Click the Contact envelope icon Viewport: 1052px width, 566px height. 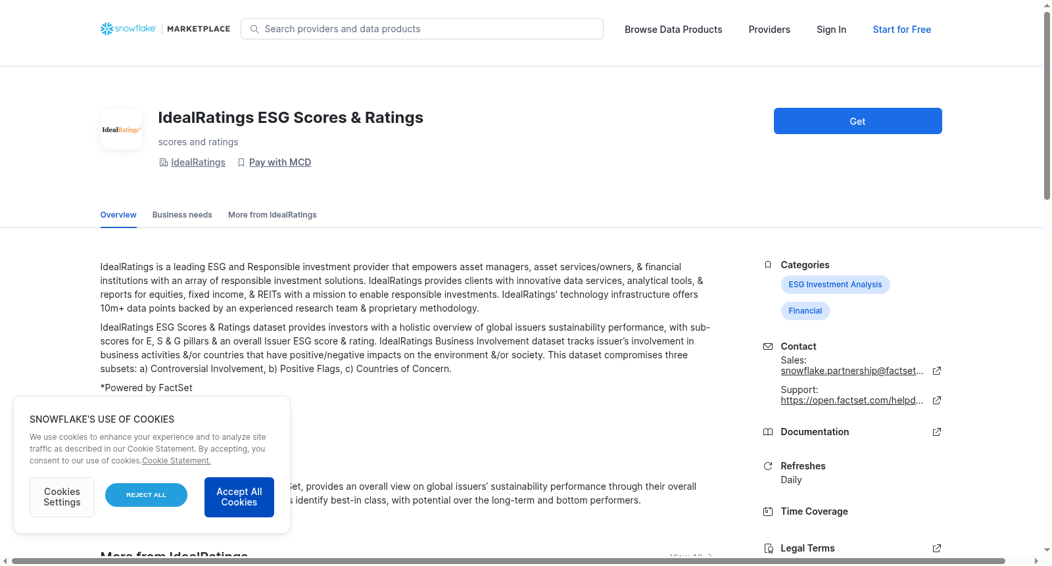[x=768, y=346]
